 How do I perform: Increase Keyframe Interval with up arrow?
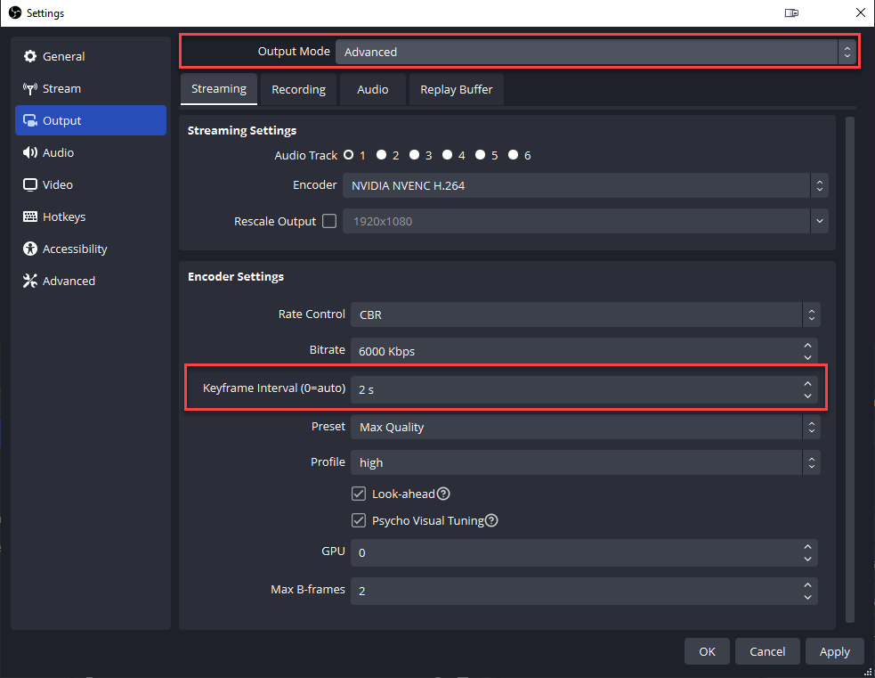coord(807,384)
